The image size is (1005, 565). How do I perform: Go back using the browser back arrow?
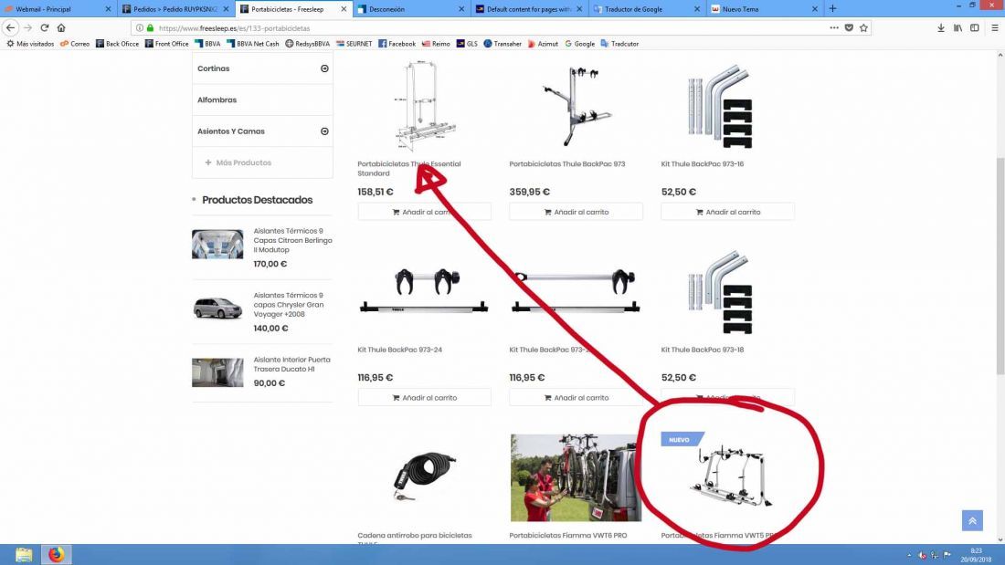[10, 27]
